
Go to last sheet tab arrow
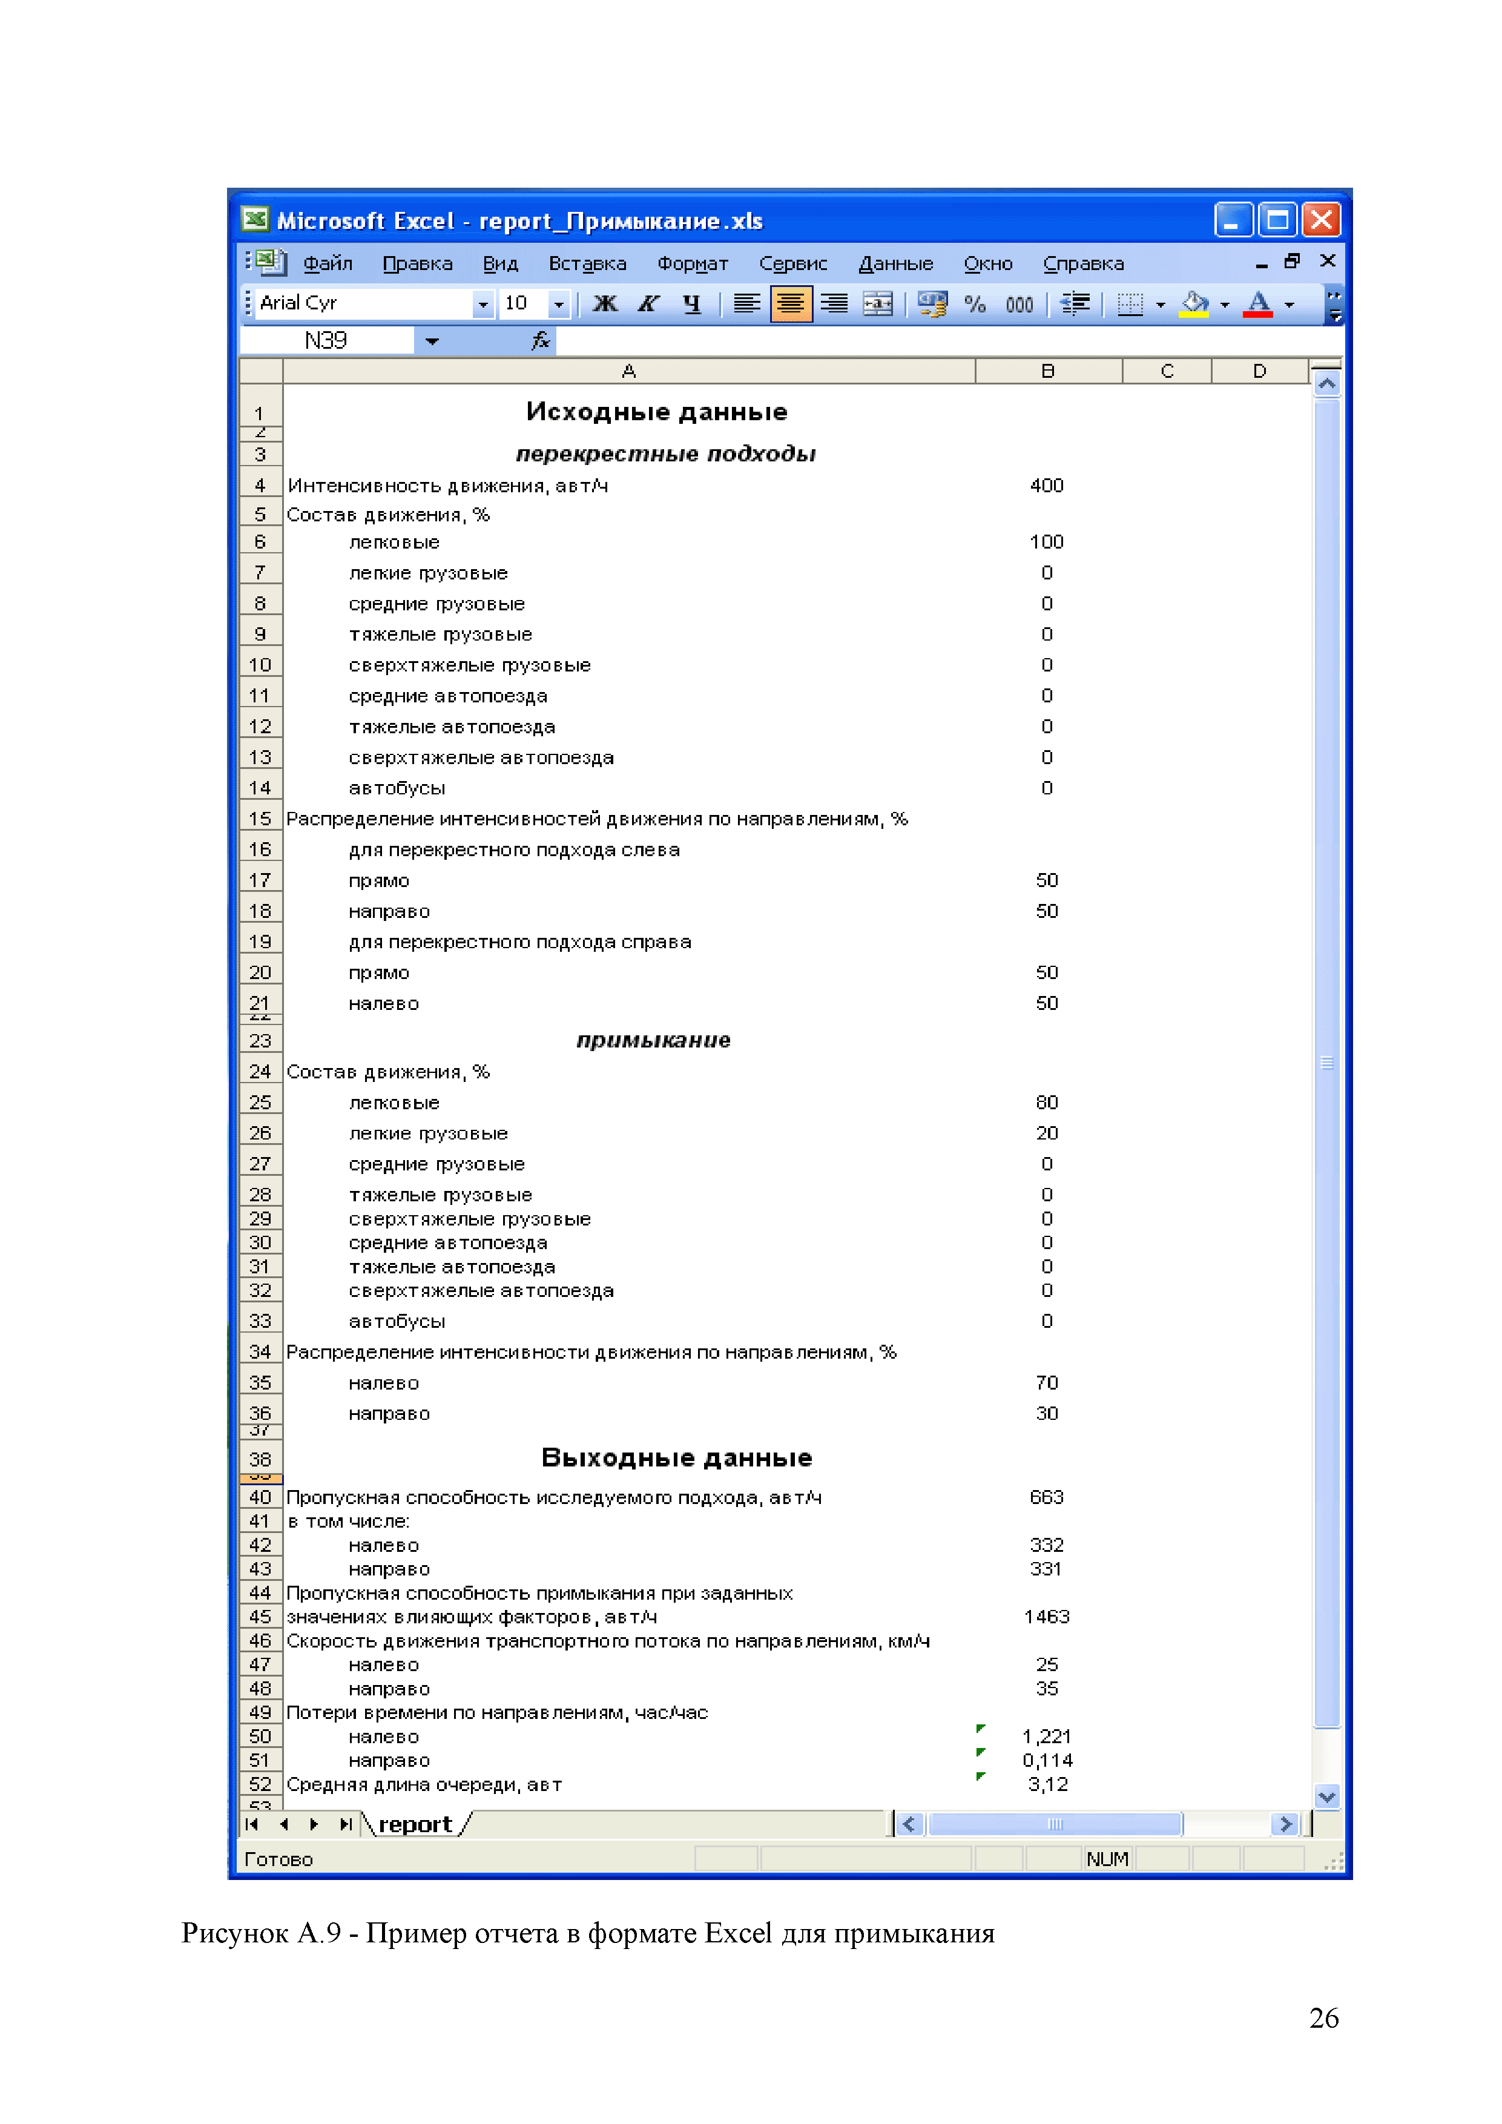[346, 1825]
